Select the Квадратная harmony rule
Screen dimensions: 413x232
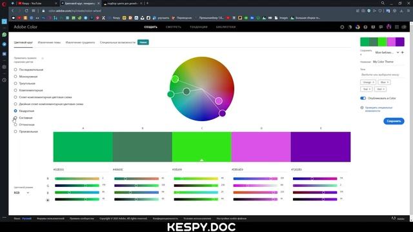pos(25,111)
